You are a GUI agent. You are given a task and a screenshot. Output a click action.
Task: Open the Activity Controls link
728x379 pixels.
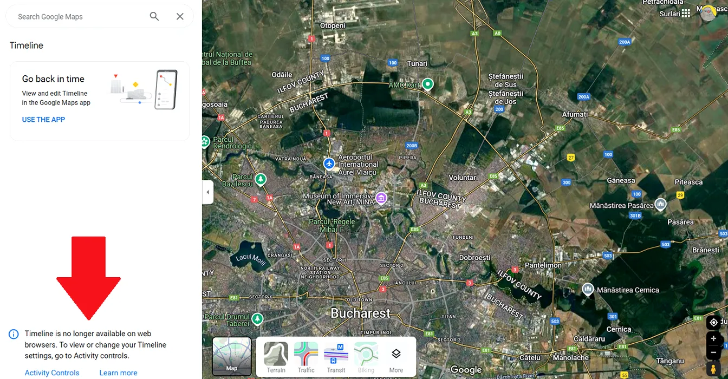[52, 373]
